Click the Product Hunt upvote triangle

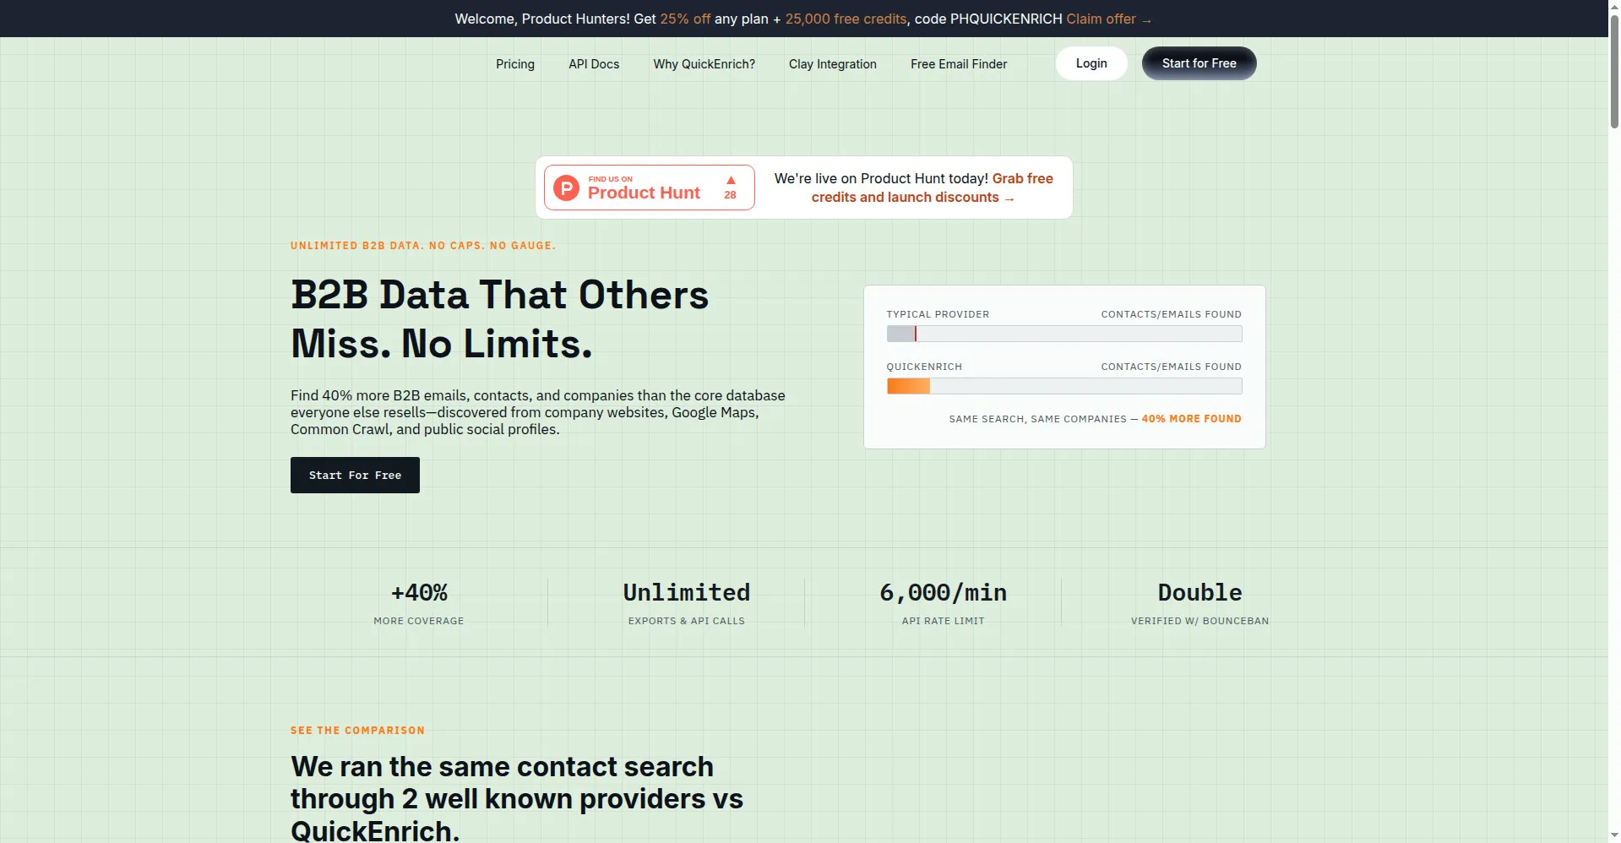731,180
